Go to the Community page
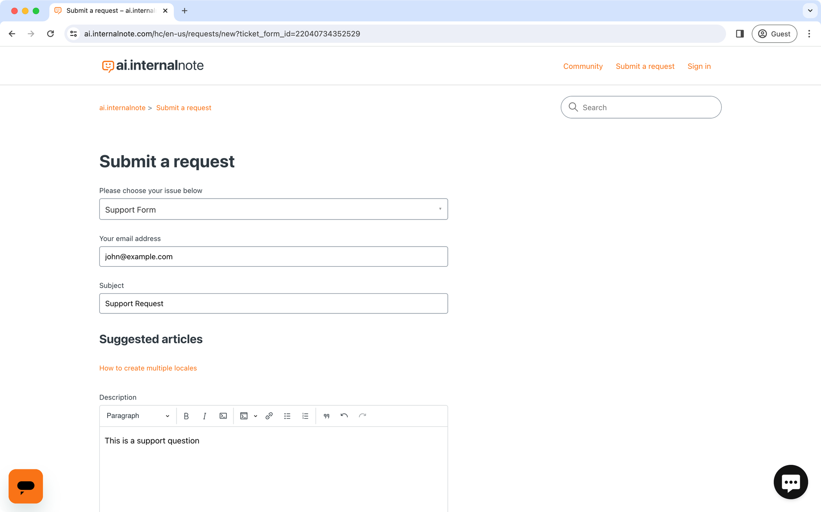 582,66
